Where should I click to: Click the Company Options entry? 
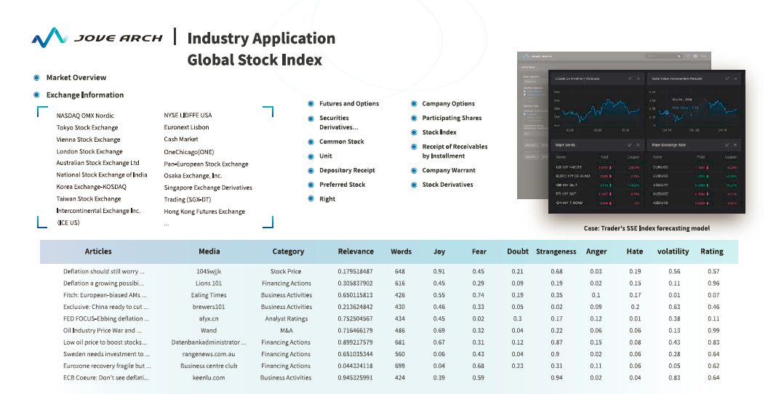point(449,103)
